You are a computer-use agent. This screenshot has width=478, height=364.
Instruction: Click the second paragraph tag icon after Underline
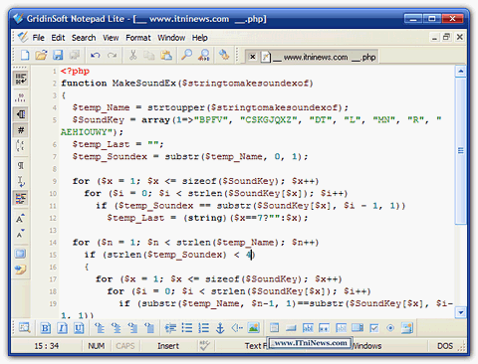point(116,328)
